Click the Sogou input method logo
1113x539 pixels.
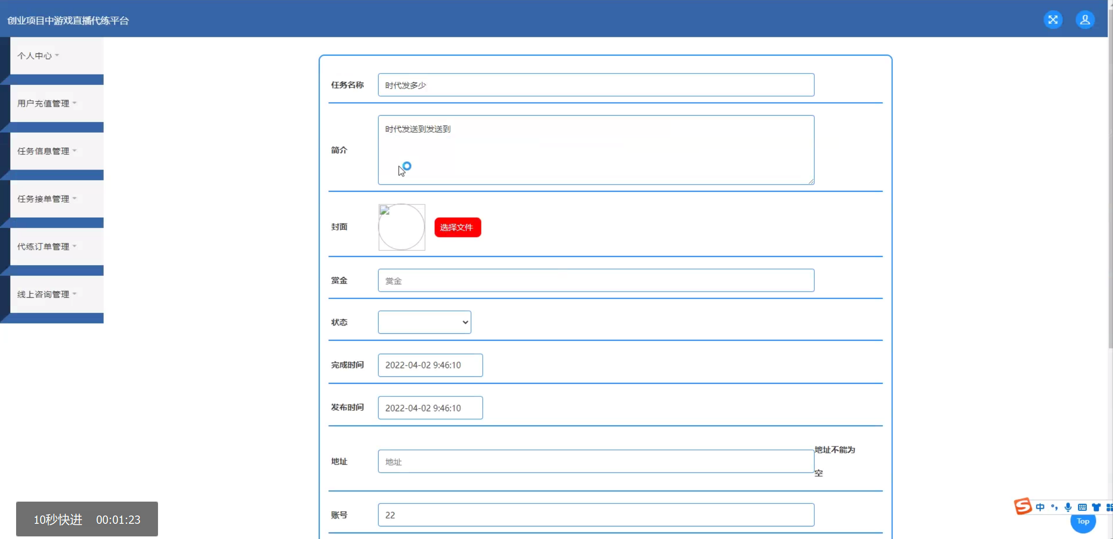[1022, 506]
